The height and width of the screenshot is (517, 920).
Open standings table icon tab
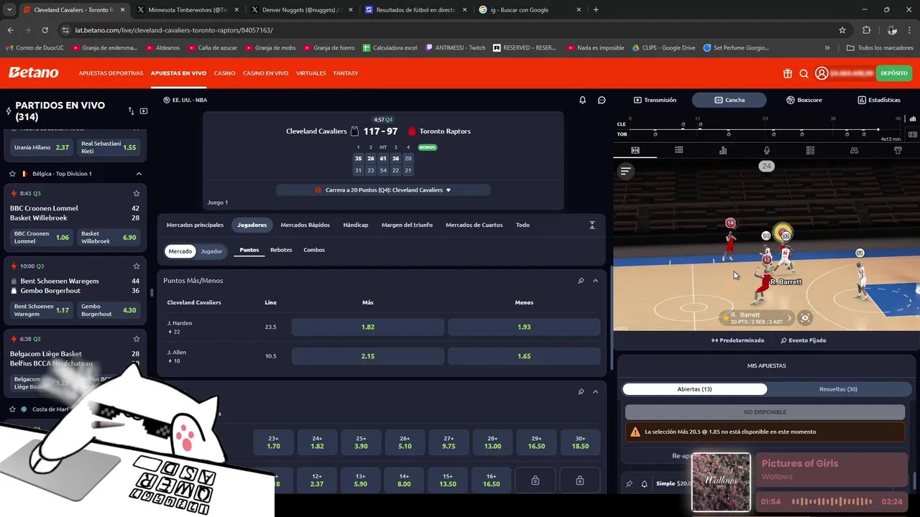click(x=810, y=150)
